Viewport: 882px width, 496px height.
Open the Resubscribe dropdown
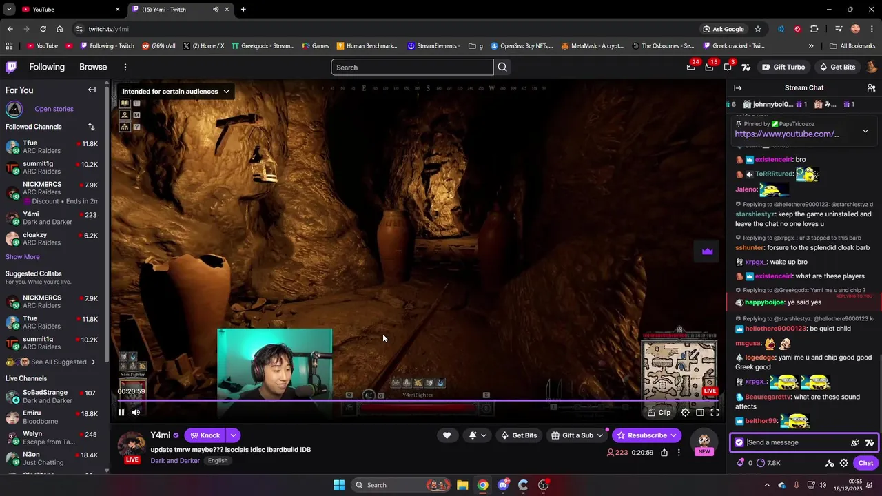pyautogui.click(x=646, y=435)
